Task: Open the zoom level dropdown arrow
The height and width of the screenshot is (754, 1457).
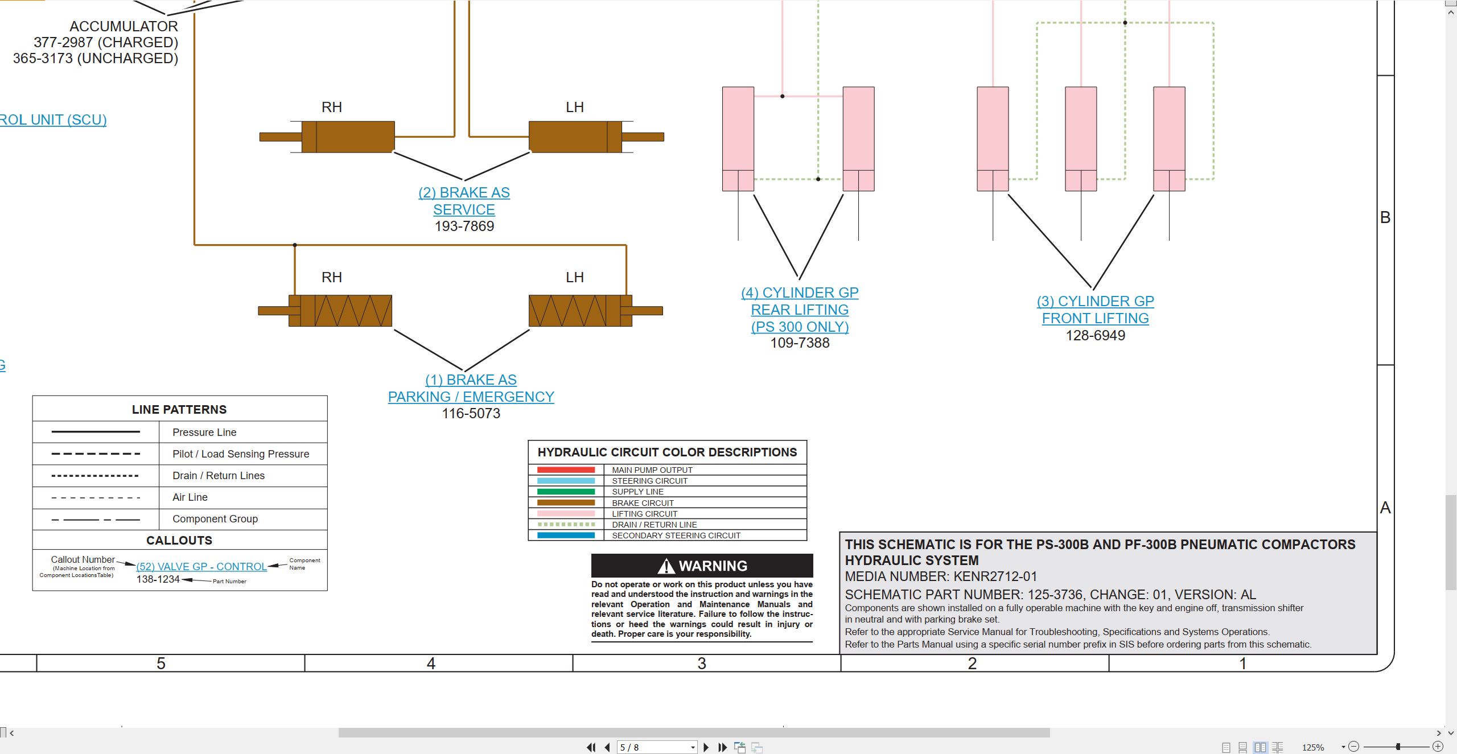Action: [x=1343, y=747]
